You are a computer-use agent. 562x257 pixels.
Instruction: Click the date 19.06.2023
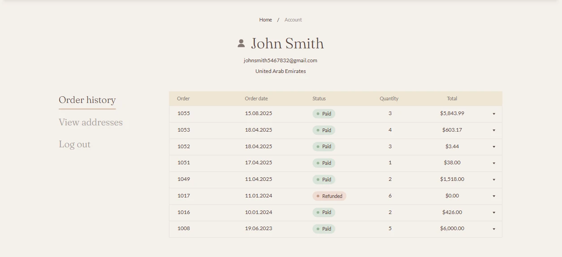click(259, 228)
